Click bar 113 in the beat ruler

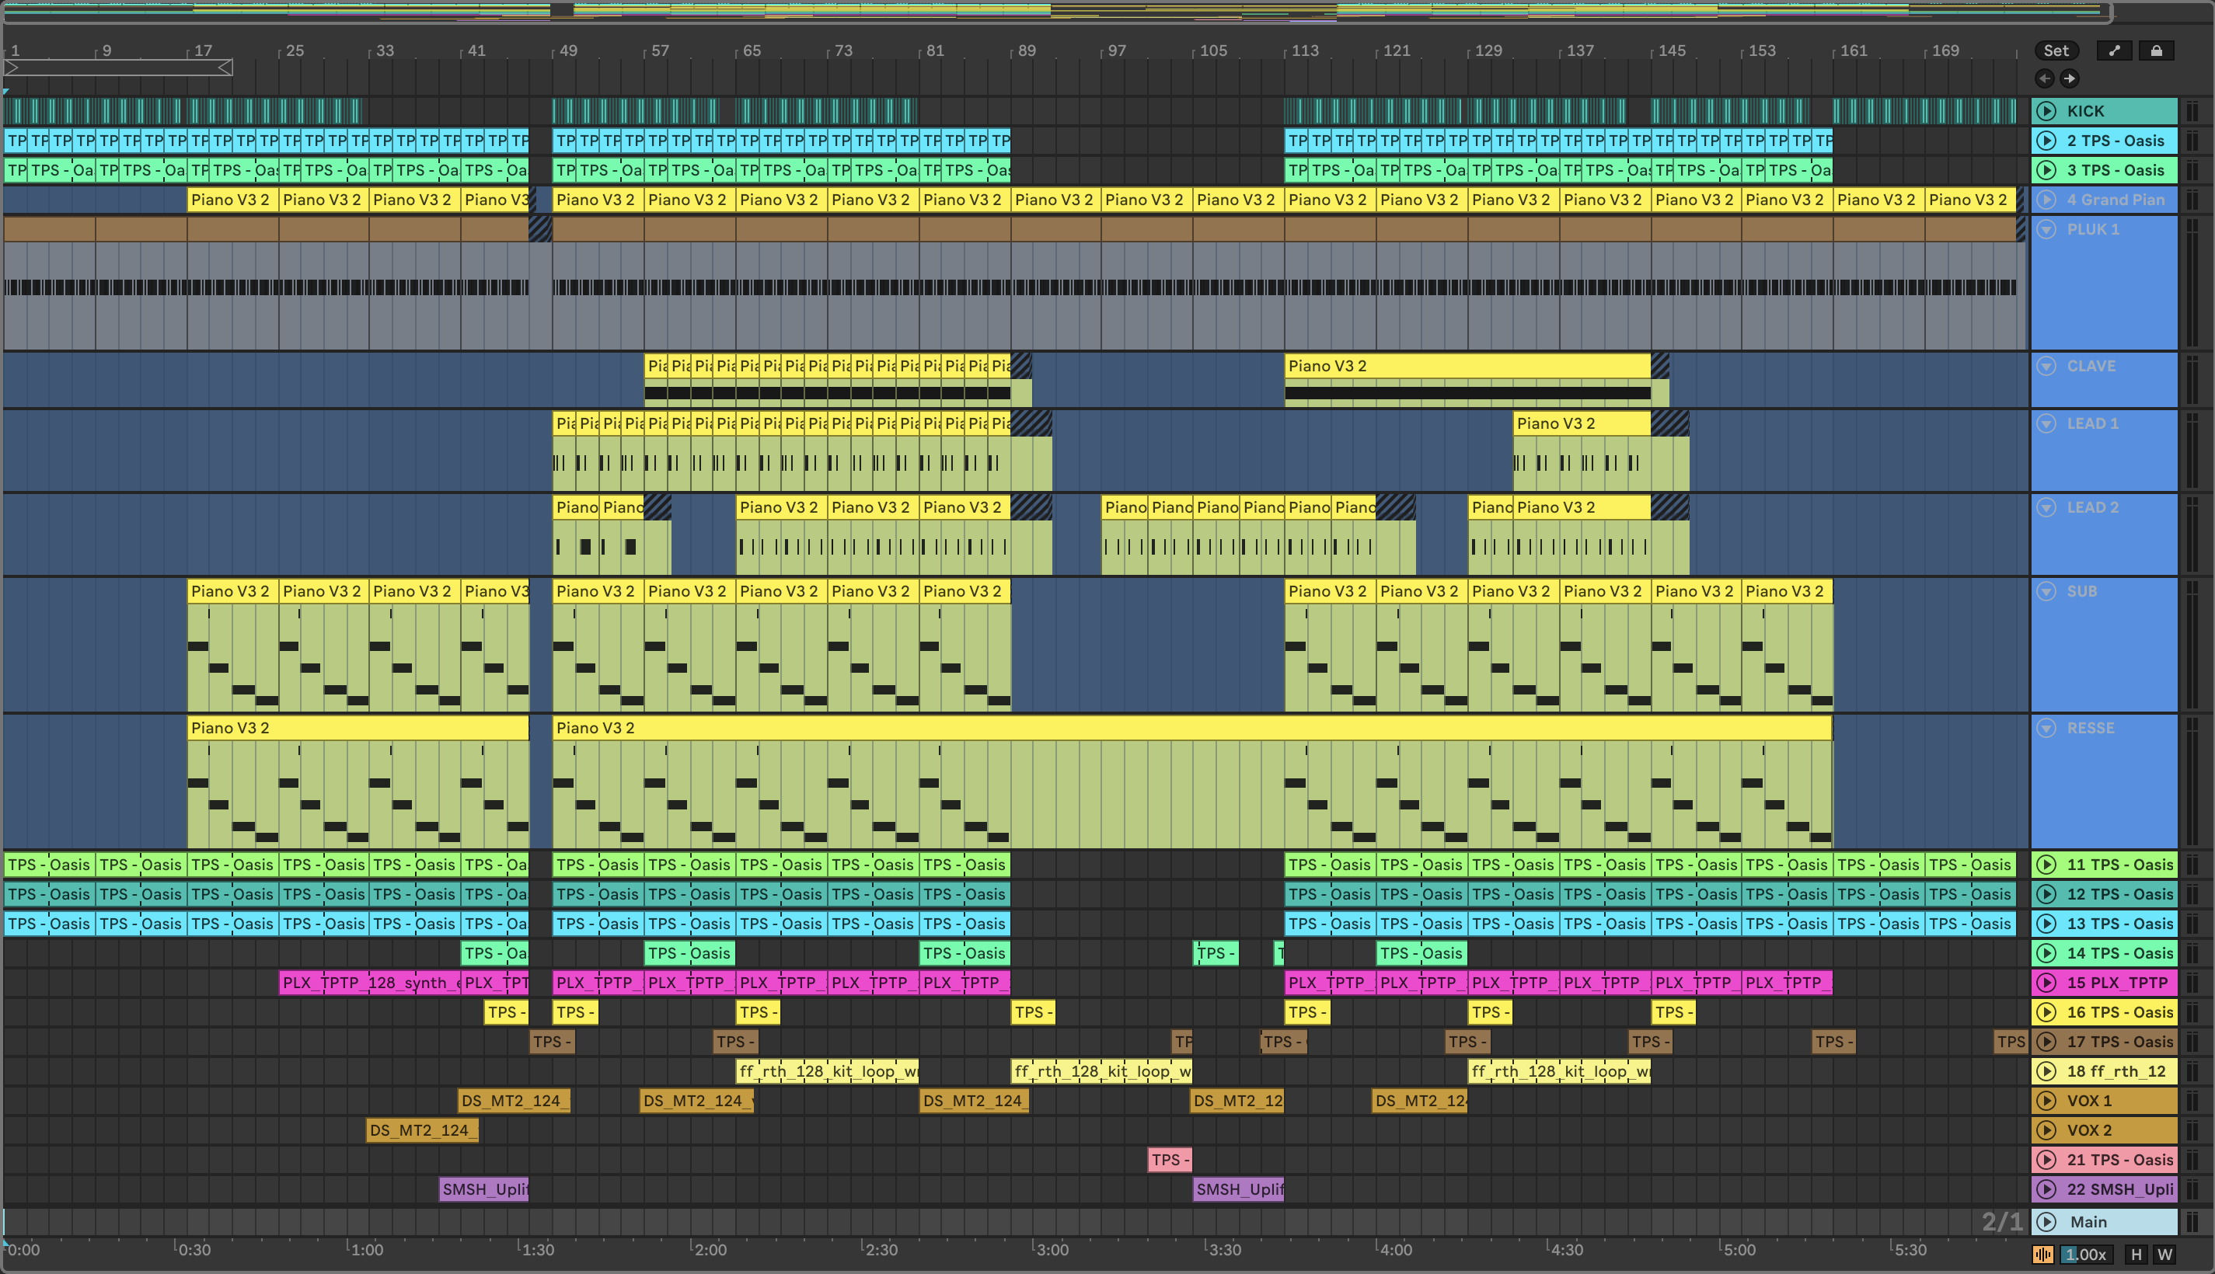click(x=1303, y=50)
